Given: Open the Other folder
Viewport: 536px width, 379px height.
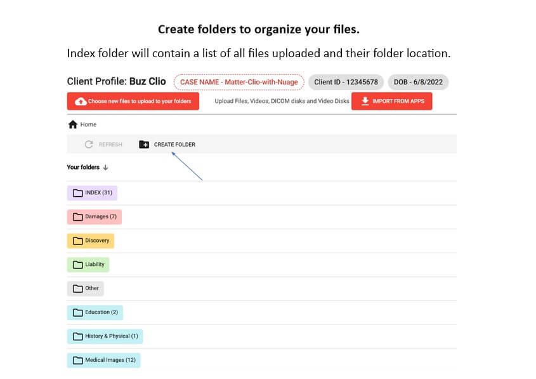Looking at the screenshot, I should (x=86, y=288).
